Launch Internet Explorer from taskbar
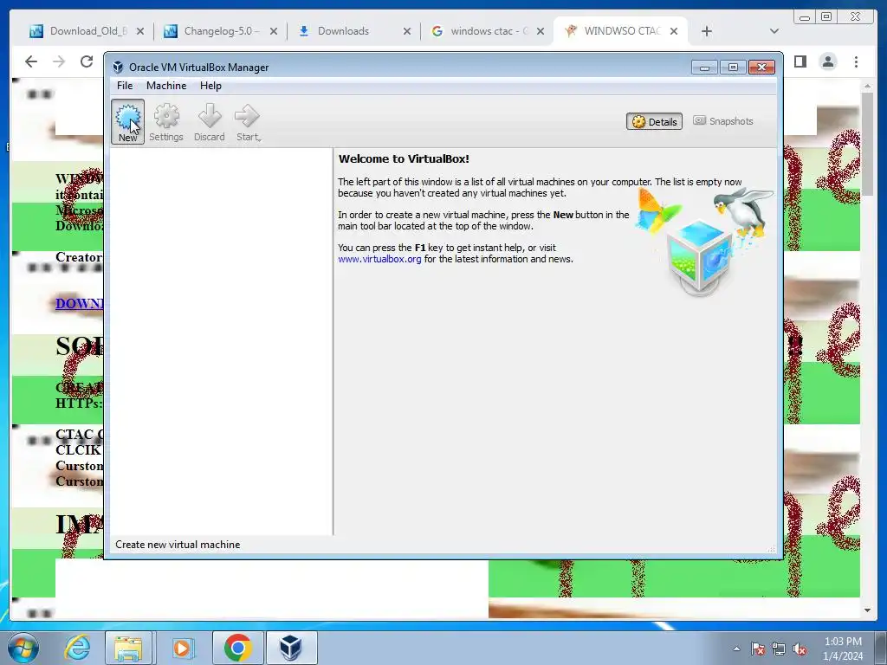 [x=77, y=648]
